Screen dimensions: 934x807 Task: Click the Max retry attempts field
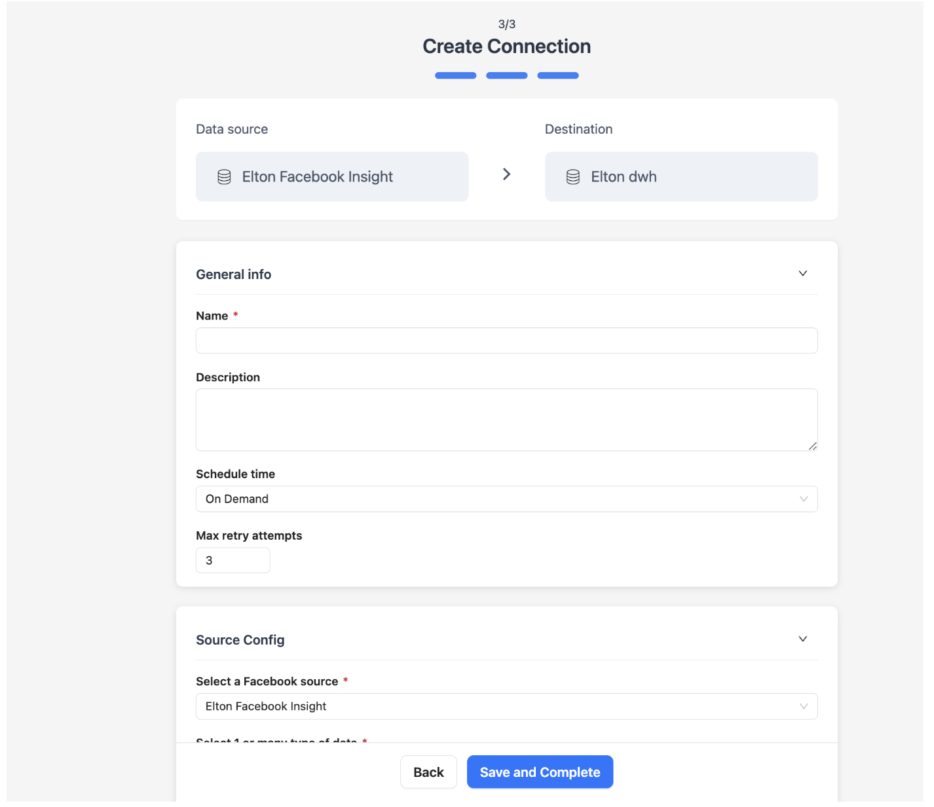[x=233, y=561]
